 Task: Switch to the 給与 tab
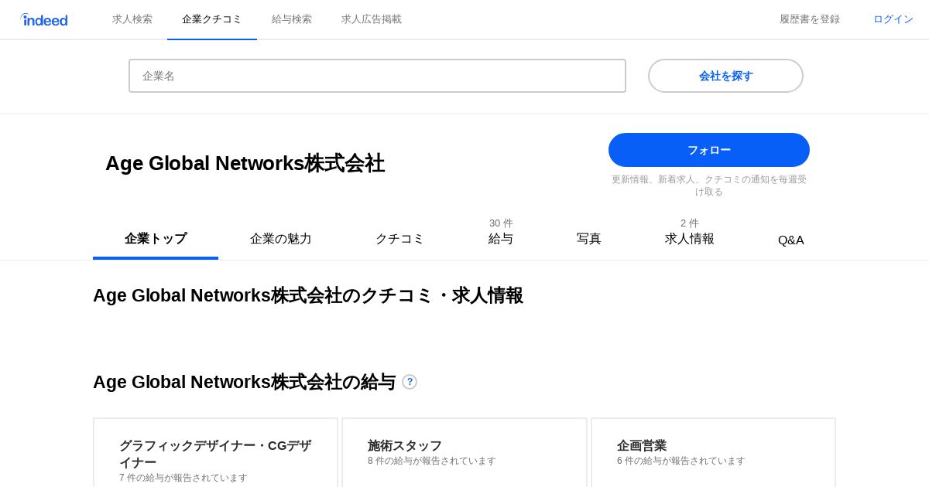(501, 232)
